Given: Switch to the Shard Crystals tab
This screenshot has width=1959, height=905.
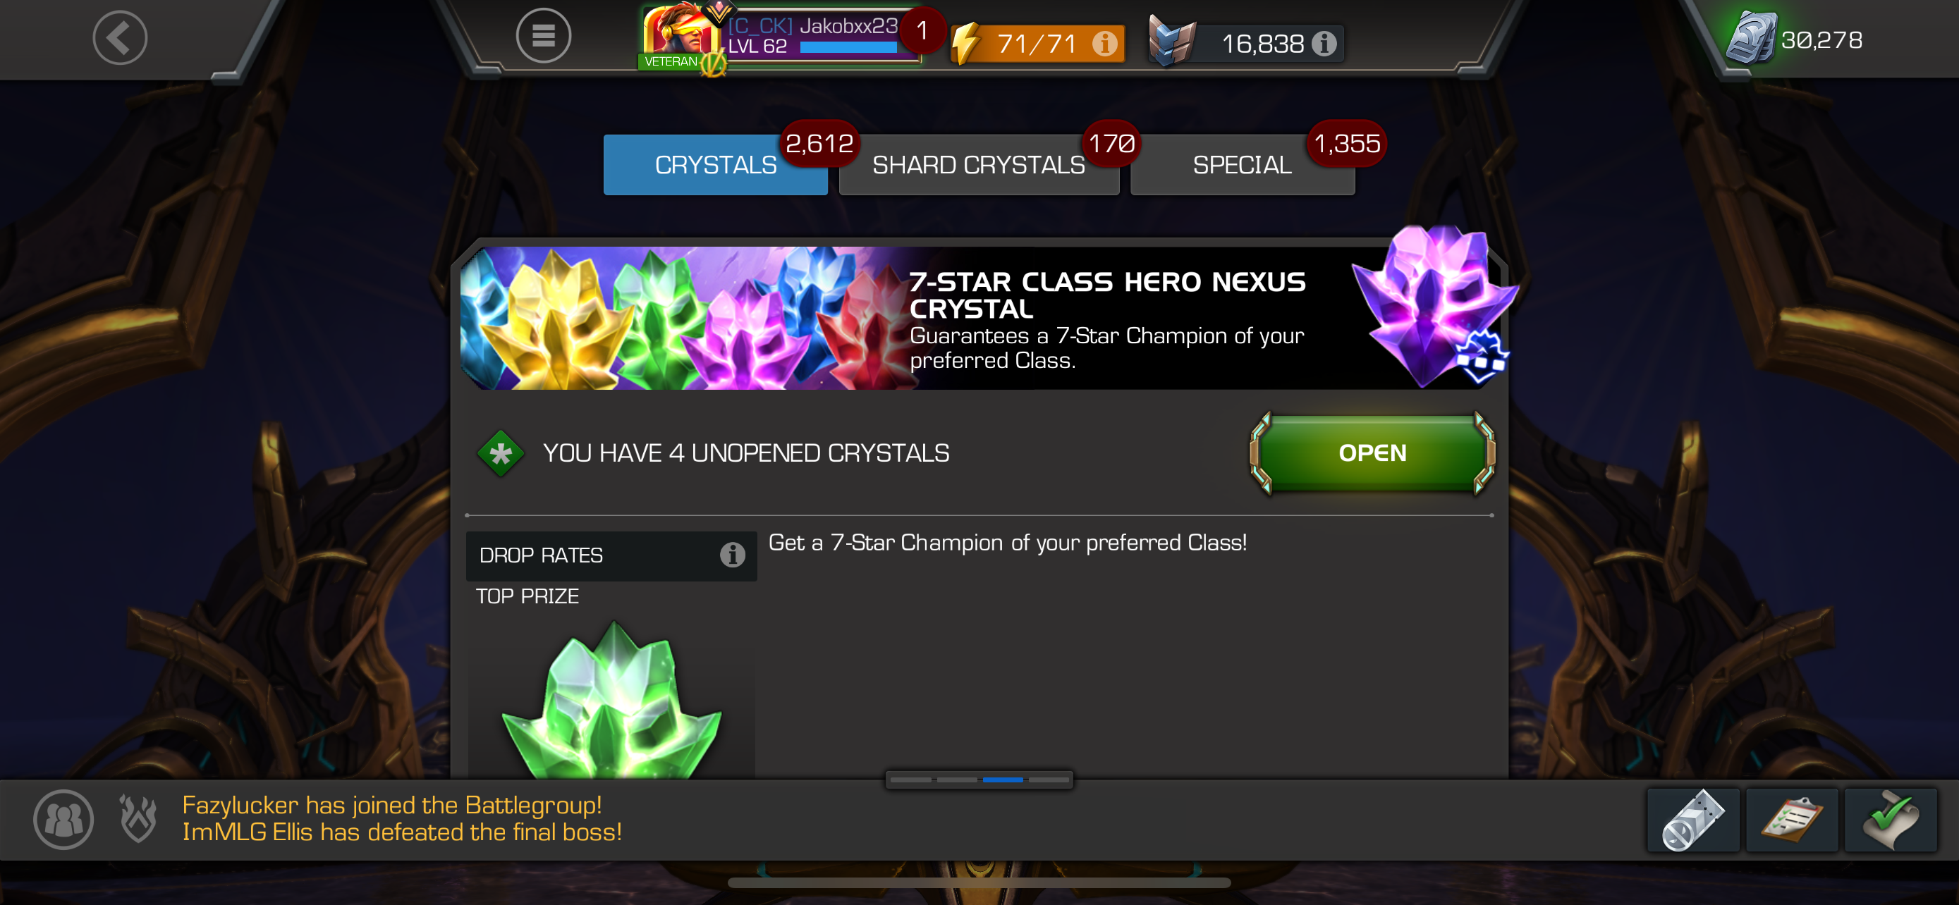Looking at the screenshot, I should (979, 165).
